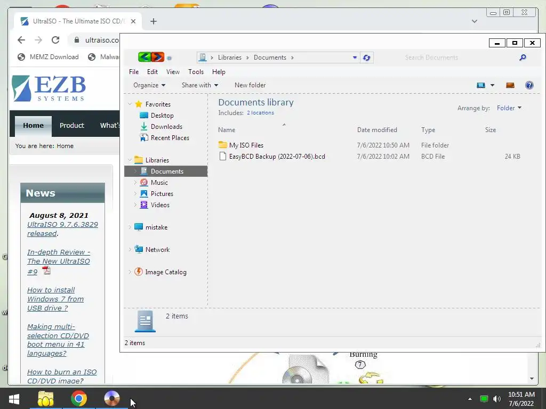
Task: Open the Arrange by Folder dropdown
Action: pos(509,108)
